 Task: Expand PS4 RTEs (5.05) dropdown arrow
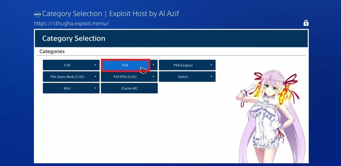(153, 77)
